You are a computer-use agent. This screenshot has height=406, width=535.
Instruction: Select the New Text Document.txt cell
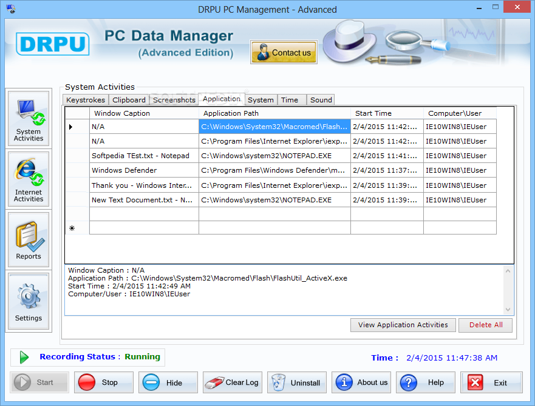(x=144, y=200)
